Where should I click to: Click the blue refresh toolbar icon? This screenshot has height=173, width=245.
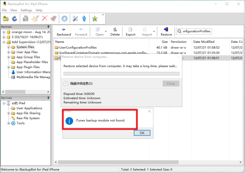15,19
